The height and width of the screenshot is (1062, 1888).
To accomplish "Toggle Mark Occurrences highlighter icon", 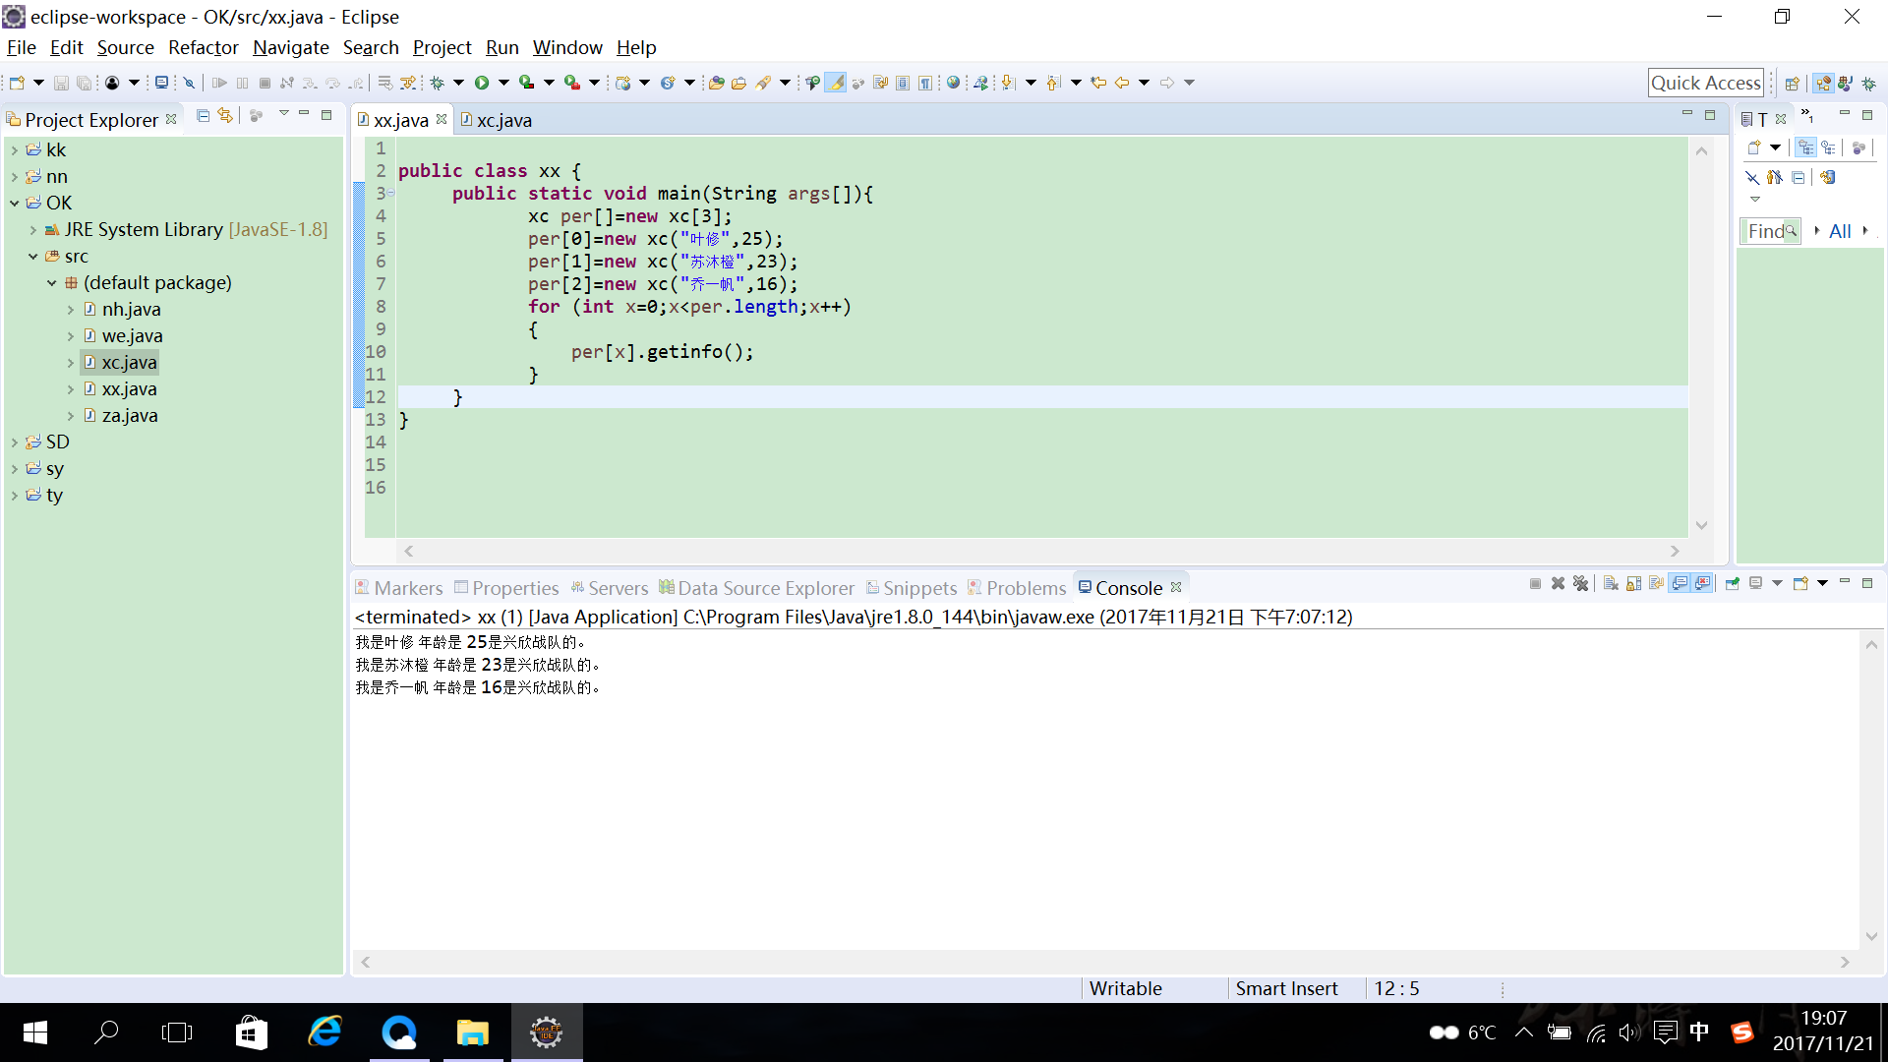I will (x=835, y=83).
